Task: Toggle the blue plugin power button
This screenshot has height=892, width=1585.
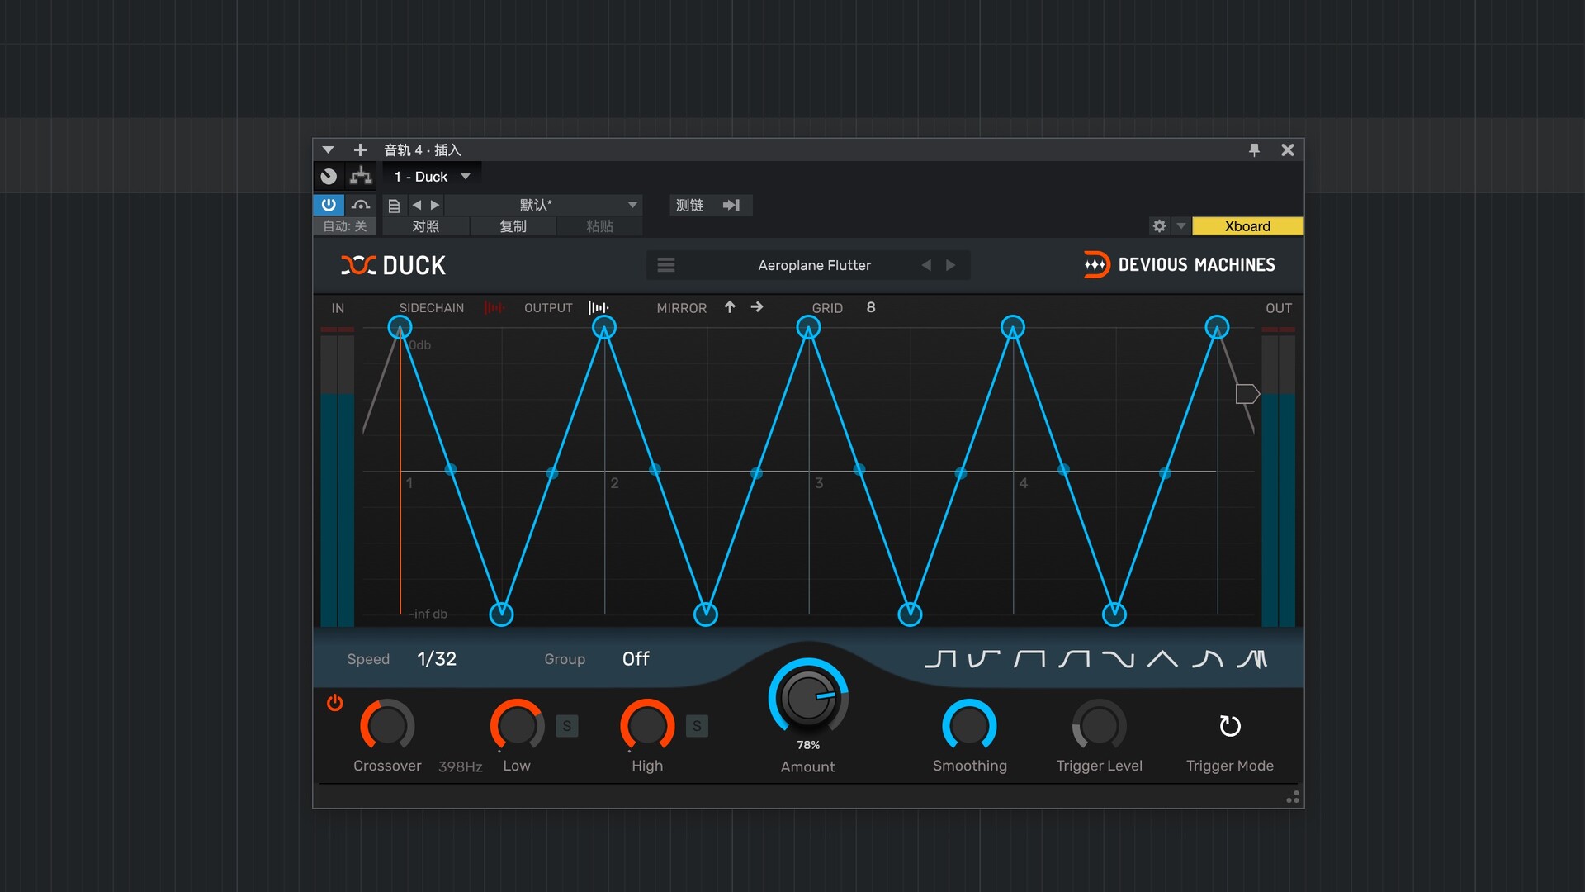Action: pos(329,205)
